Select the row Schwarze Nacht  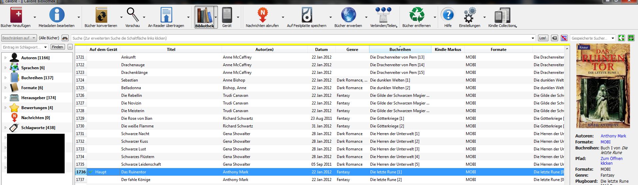[320, 133]
